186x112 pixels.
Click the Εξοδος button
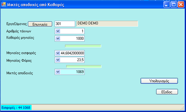pyautogui.click(x=167, y=92)
